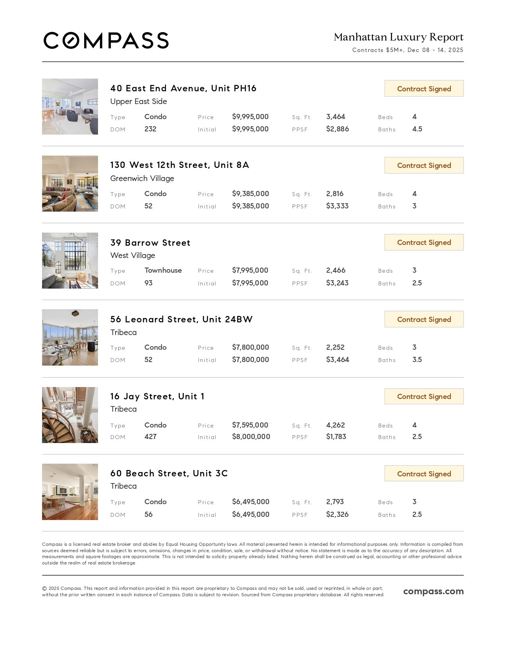506x655 pixels.
Task: Select the 39 Barrow Street heading
Action: coord(150,243)
